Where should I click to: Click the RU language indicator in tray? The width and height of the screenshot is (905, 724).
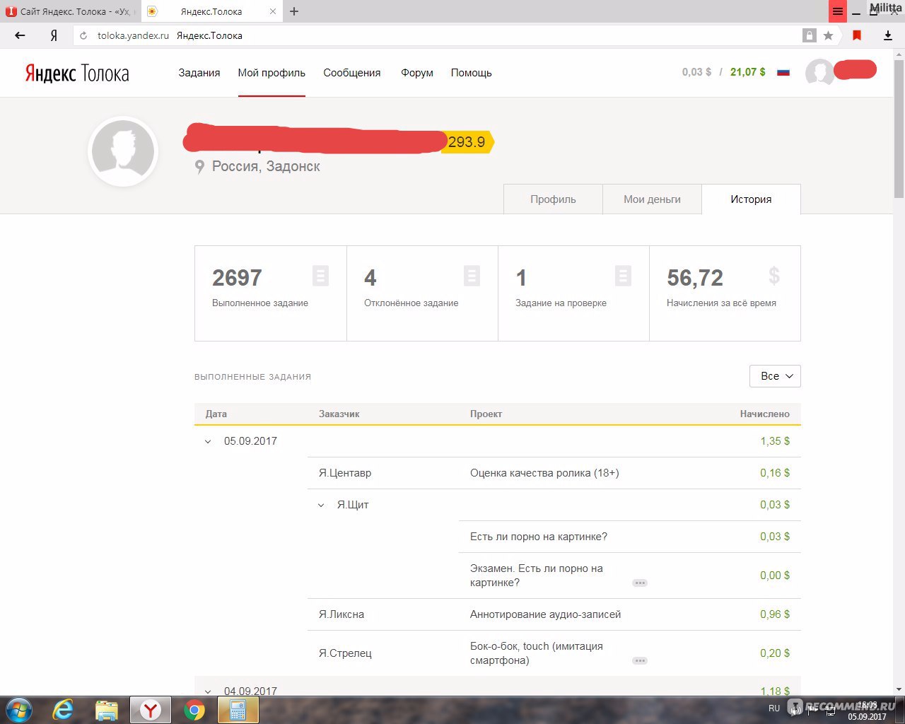pyautogui.click(x=774, y=708)
